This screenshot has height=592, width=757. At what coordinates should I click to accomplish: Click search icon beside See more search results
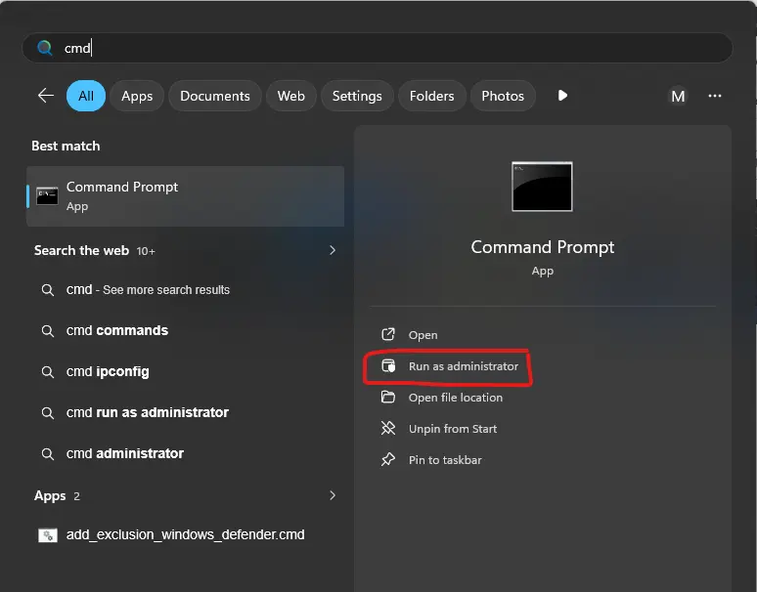click(x=47, y=290)
